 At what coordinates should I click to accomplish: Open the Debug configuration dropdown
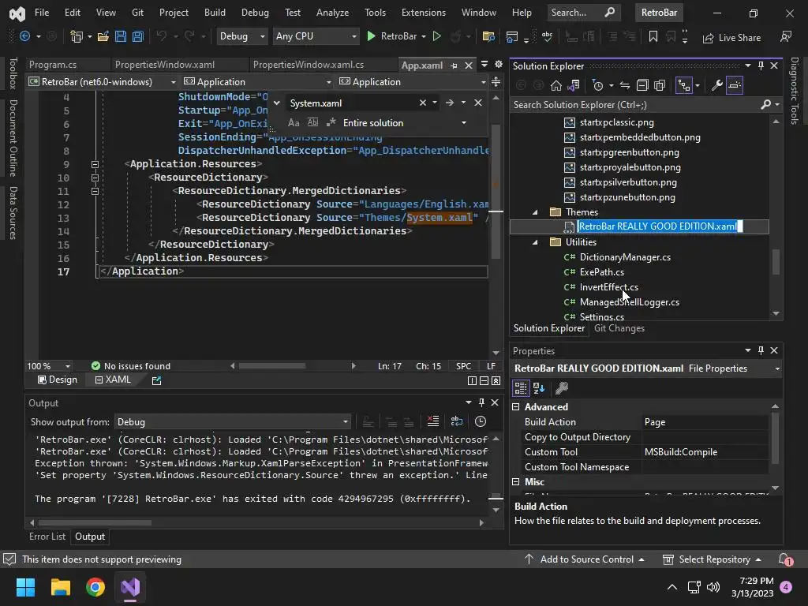(241, 36)
